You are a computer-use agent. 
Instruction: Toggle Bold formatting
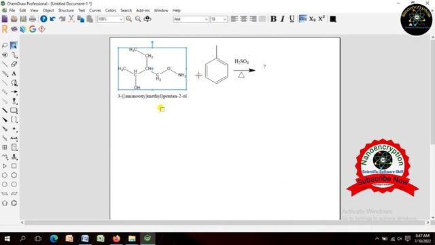point(273,19)
